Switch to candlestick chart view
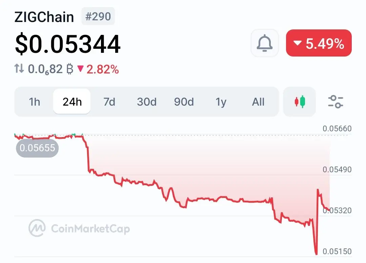The image size is (366, 263). [x=300, y=102]
